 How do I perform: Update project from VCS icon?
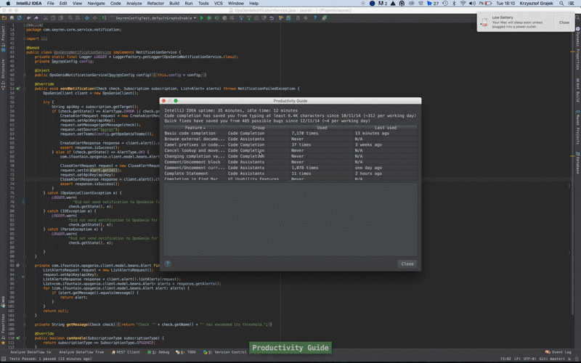coord(241,17)
